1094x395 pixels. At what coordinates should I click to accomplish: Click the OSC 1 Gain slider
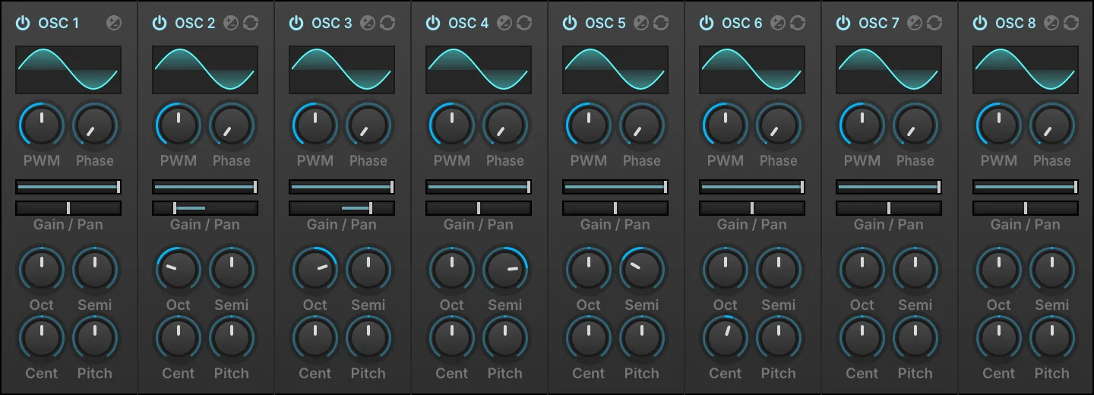coord(68,187)
